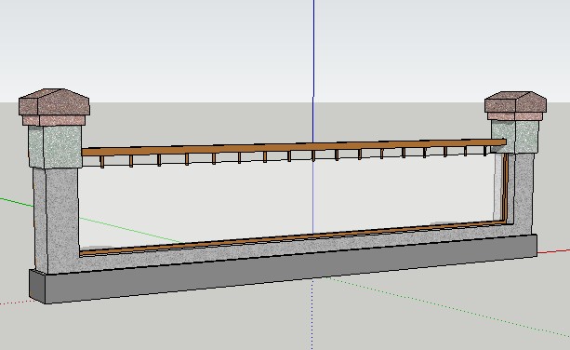
Task: Select the vertical wooden strip beside right pillar
Action: pos(505,187)
